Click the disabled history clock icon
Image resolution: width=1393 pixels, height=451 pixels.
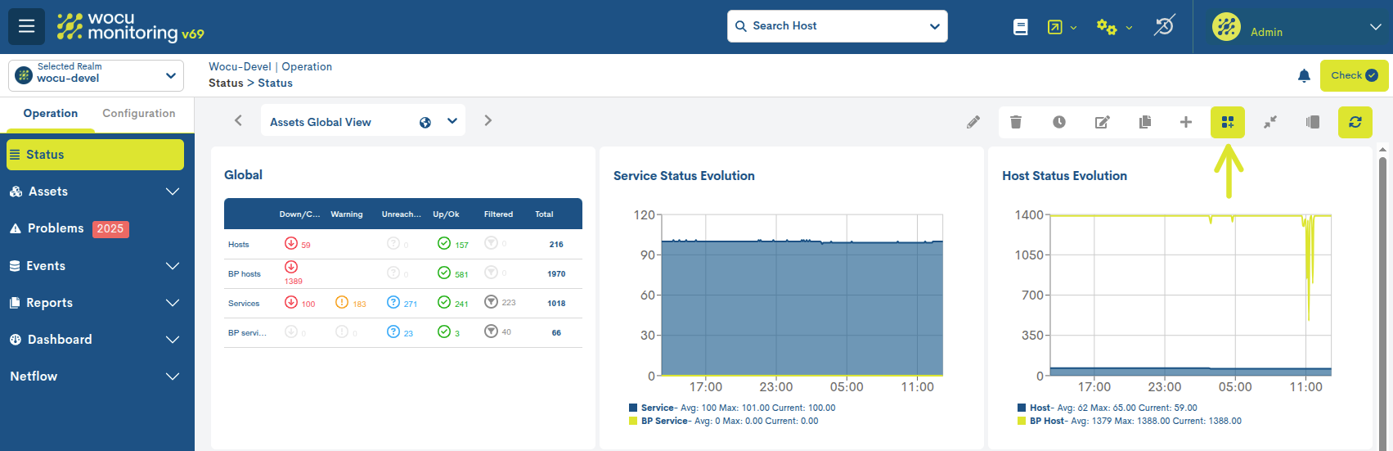pyautogui.click(x=1164, y=26)
